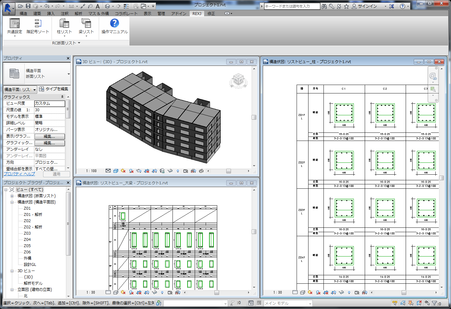The height and width of the screenshot is (309, 451).
Task: Click the Properties panel vertical scrollbar thumb
Action: [x=68, y=109]
